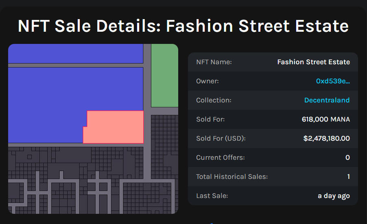Viewport: 367px width, 224px height.
Task: Click the Collection: label
Action: 214,100
